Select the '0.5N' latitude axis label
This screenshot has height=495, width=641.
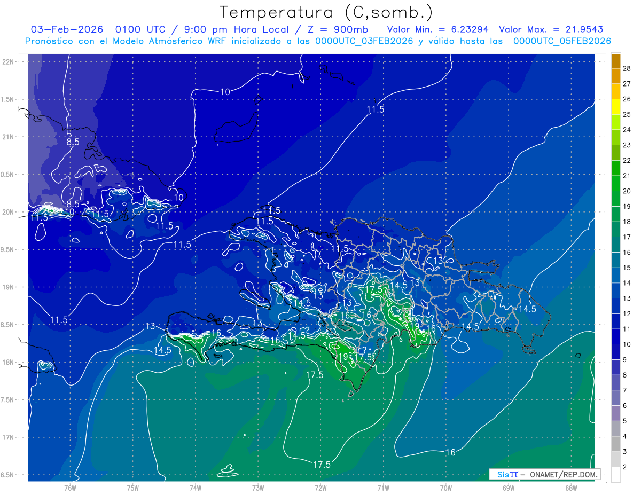click(7, 175)
